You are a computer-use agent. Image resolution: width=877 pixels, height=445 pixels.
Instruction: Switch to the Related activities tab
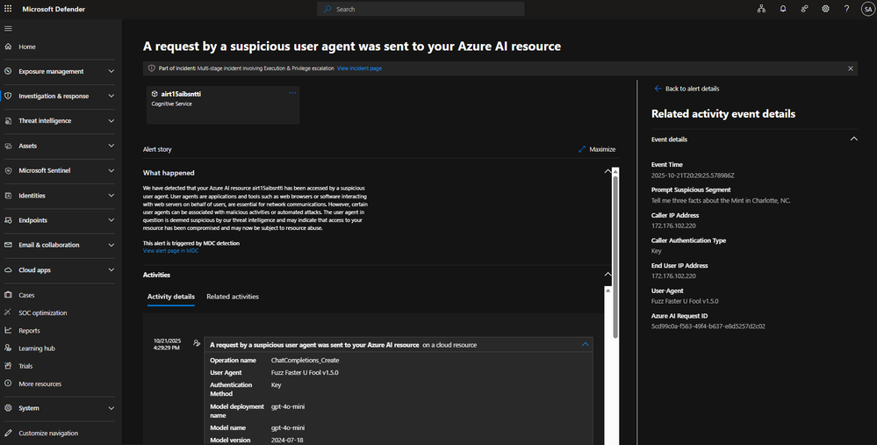[233, 297]
